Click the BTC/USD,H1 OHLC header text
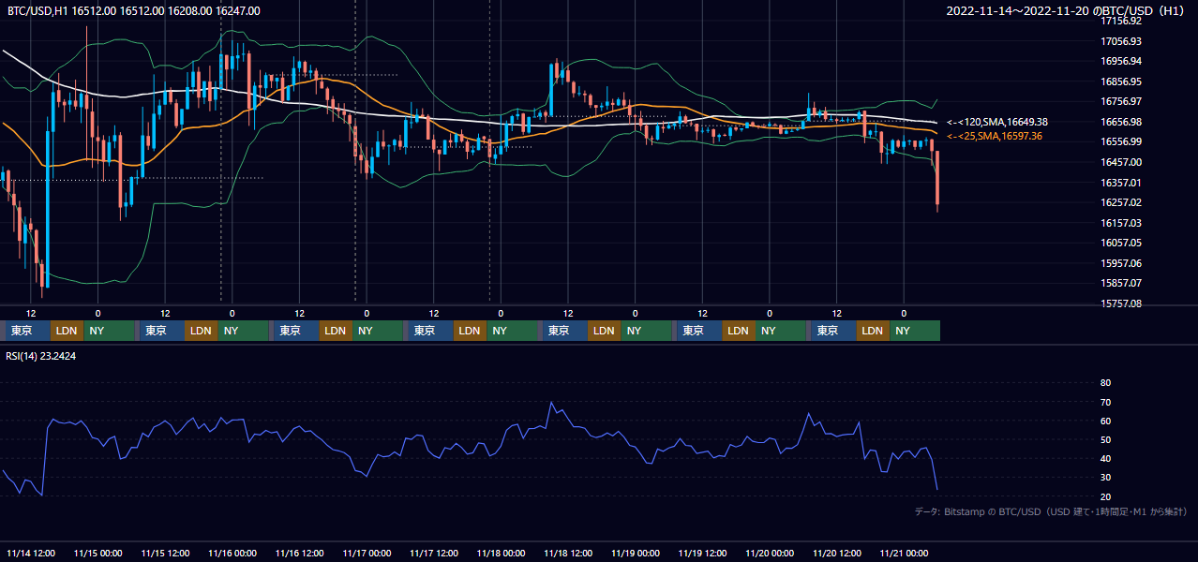Image resolution: width=1198 pixels, height=562 pixels. 134,10
